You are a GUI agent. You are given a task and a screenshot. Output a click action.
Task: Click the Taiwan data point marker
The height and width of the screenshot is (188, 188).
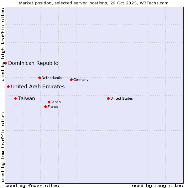15,98
